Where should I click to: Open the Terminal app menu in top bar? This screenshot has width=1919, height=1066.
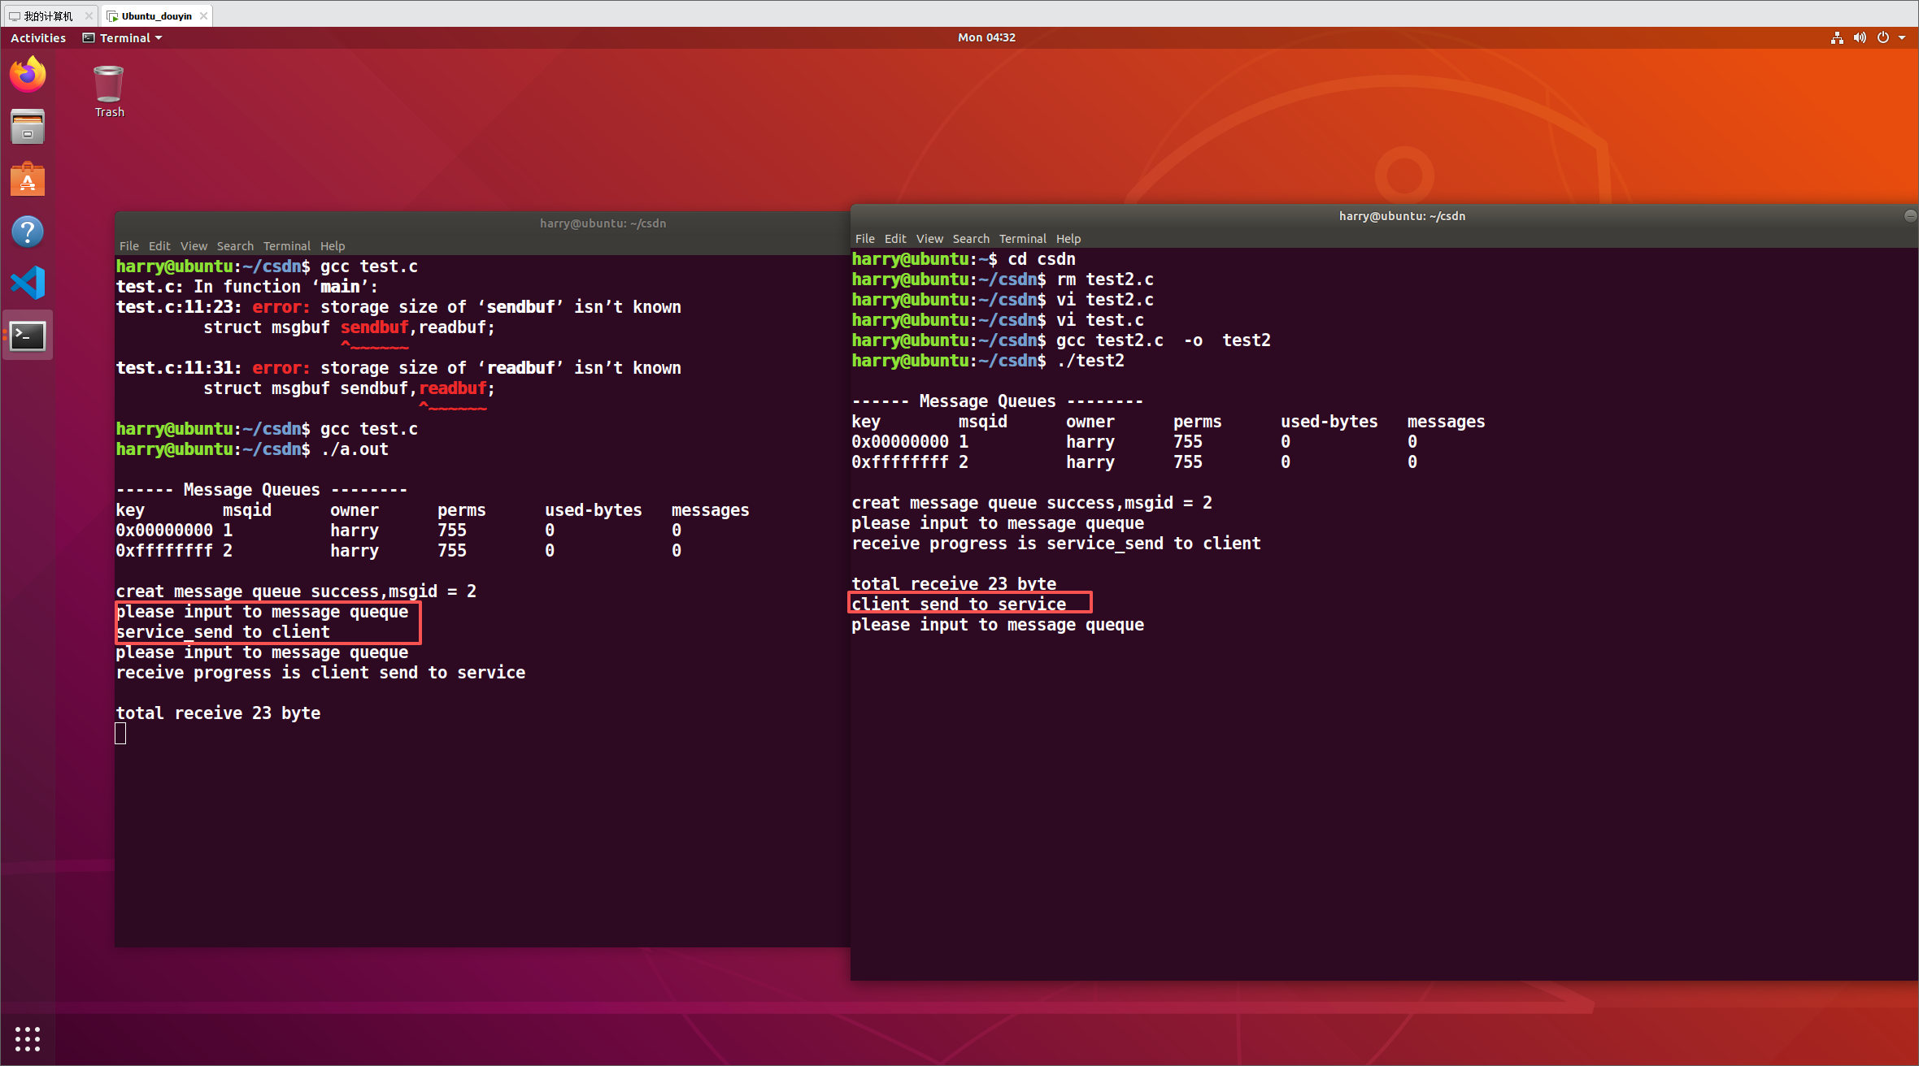123,37
